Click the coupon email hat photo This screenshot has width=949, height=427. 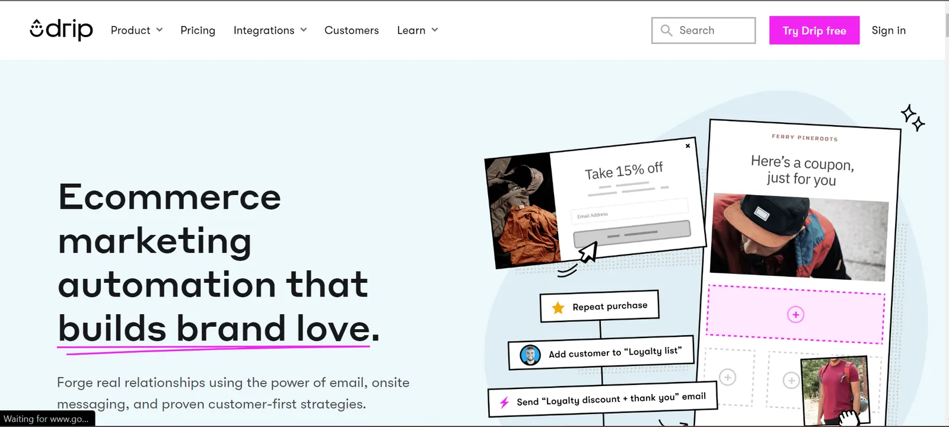tap(800, 237)
